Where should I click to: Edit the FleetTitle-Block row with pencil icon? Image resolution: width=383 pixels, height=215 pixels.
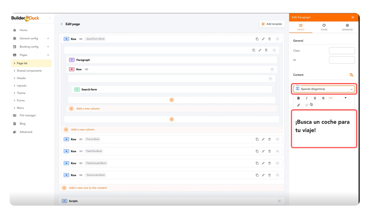(x=263, y=151)
